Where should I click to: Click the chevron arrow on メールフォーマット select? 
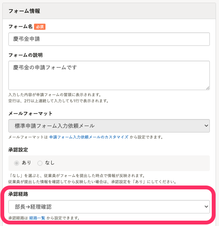(206, 126)
